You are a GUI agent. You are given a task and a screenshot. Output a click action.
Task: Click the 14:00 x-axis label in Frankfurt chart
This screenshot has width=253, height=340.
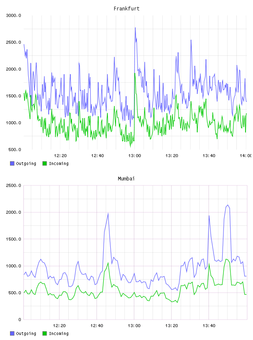pyautogui.click(x=246, y=156)
